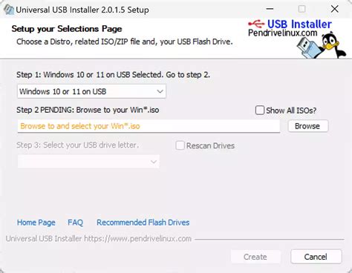352x273 pixels.
Task: Close the installer with the X icon
Action: click(x=335, y=9)
